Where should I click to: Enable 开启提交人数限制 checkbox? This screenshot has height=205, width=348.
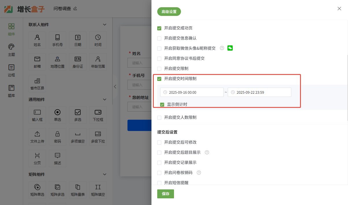pyautogui.click(x=159, y=118)
